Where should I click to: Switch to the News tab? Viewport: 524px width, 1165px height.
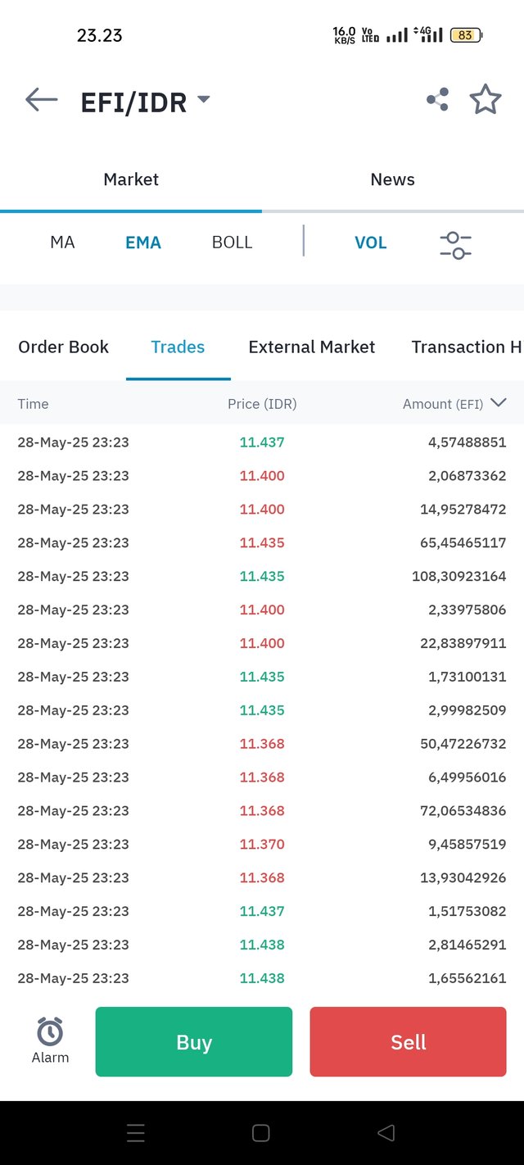(x=393, y=179)
